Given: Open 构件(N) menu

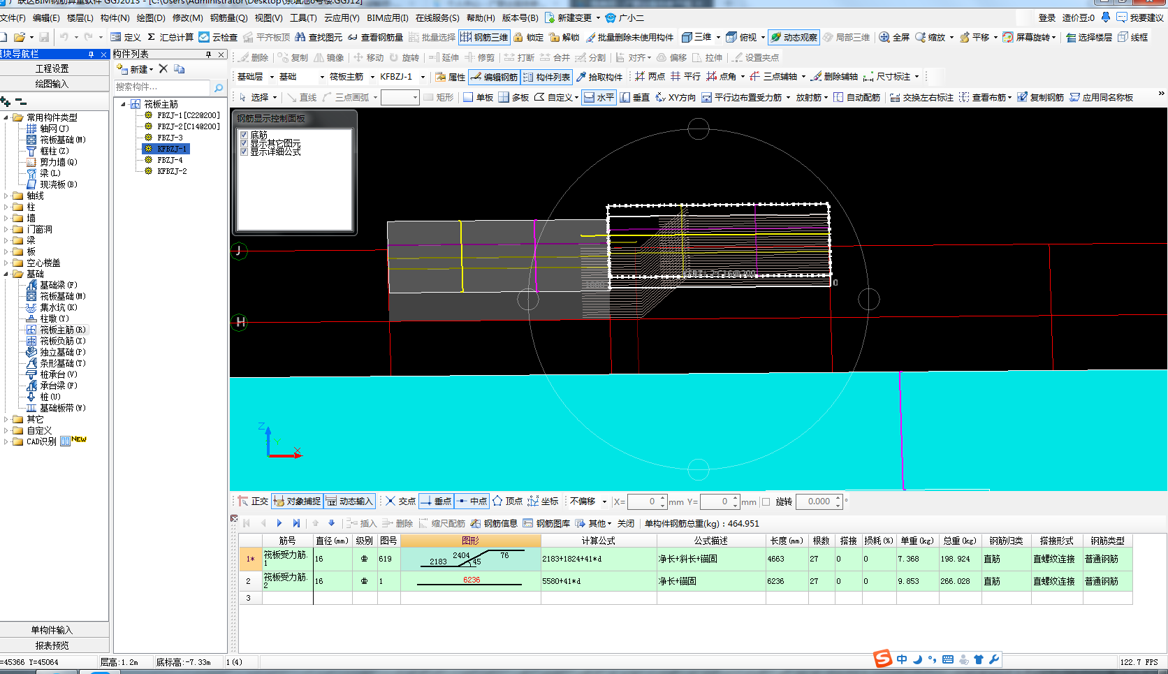Looking at the screenshot, I should (x=115, y=18).
